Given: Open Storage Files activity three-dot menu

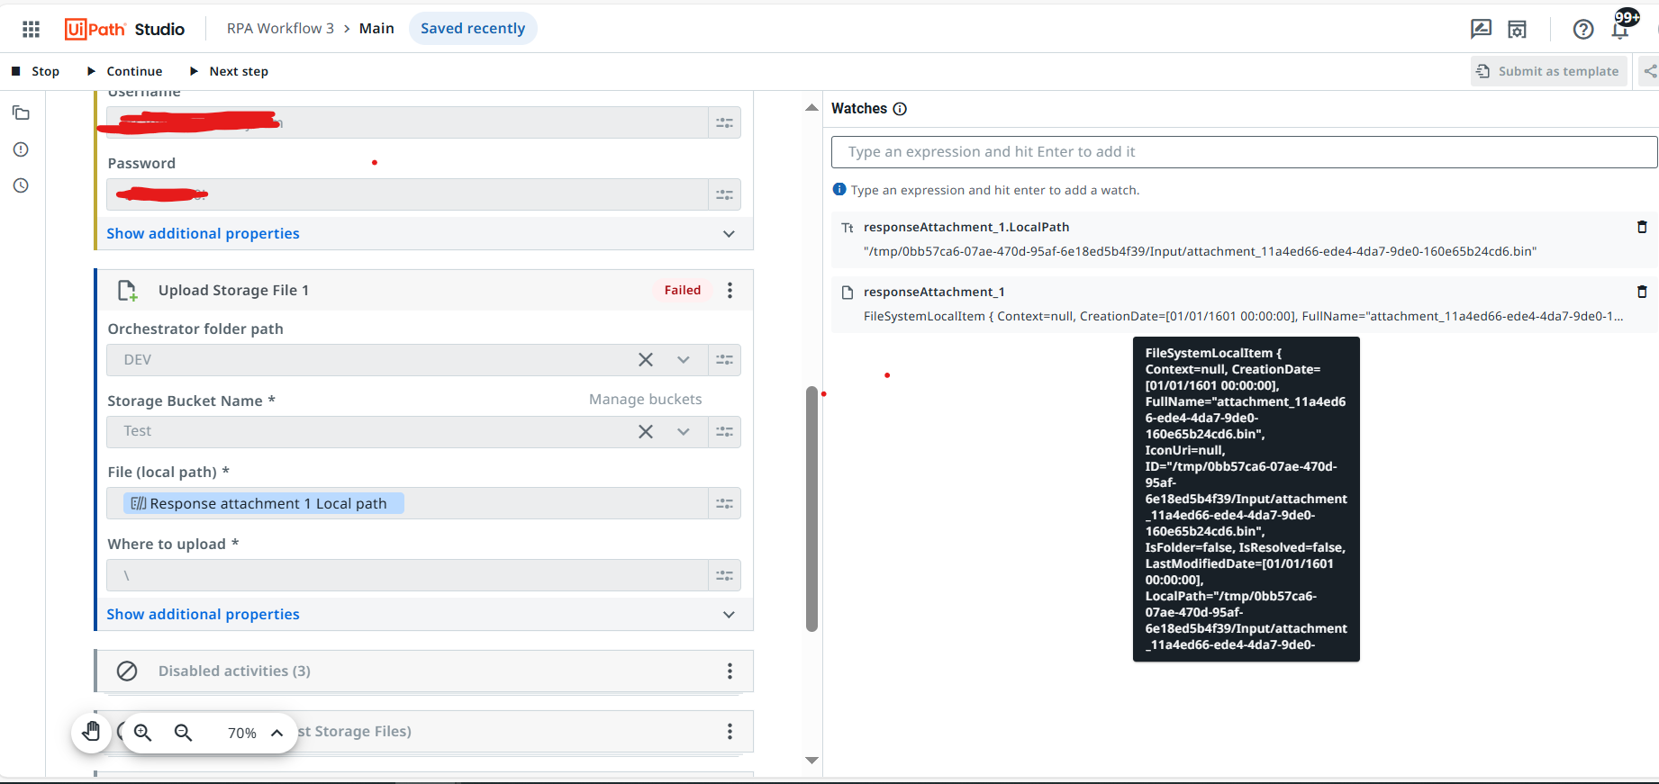Looking at the screenshot, I should click(x=730, y=731).
